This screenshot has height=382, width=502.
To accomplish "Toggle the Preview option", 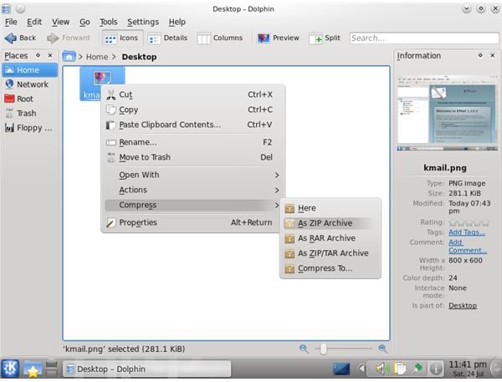I will [x=278, y=38].
